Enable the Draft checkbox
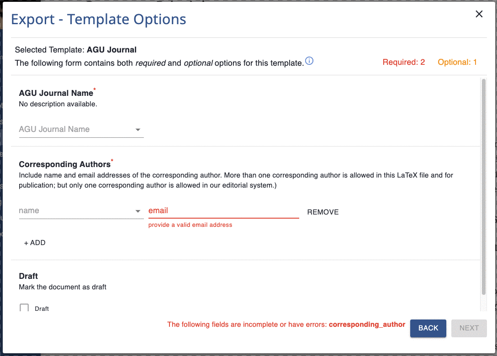 tap(24, 308)
